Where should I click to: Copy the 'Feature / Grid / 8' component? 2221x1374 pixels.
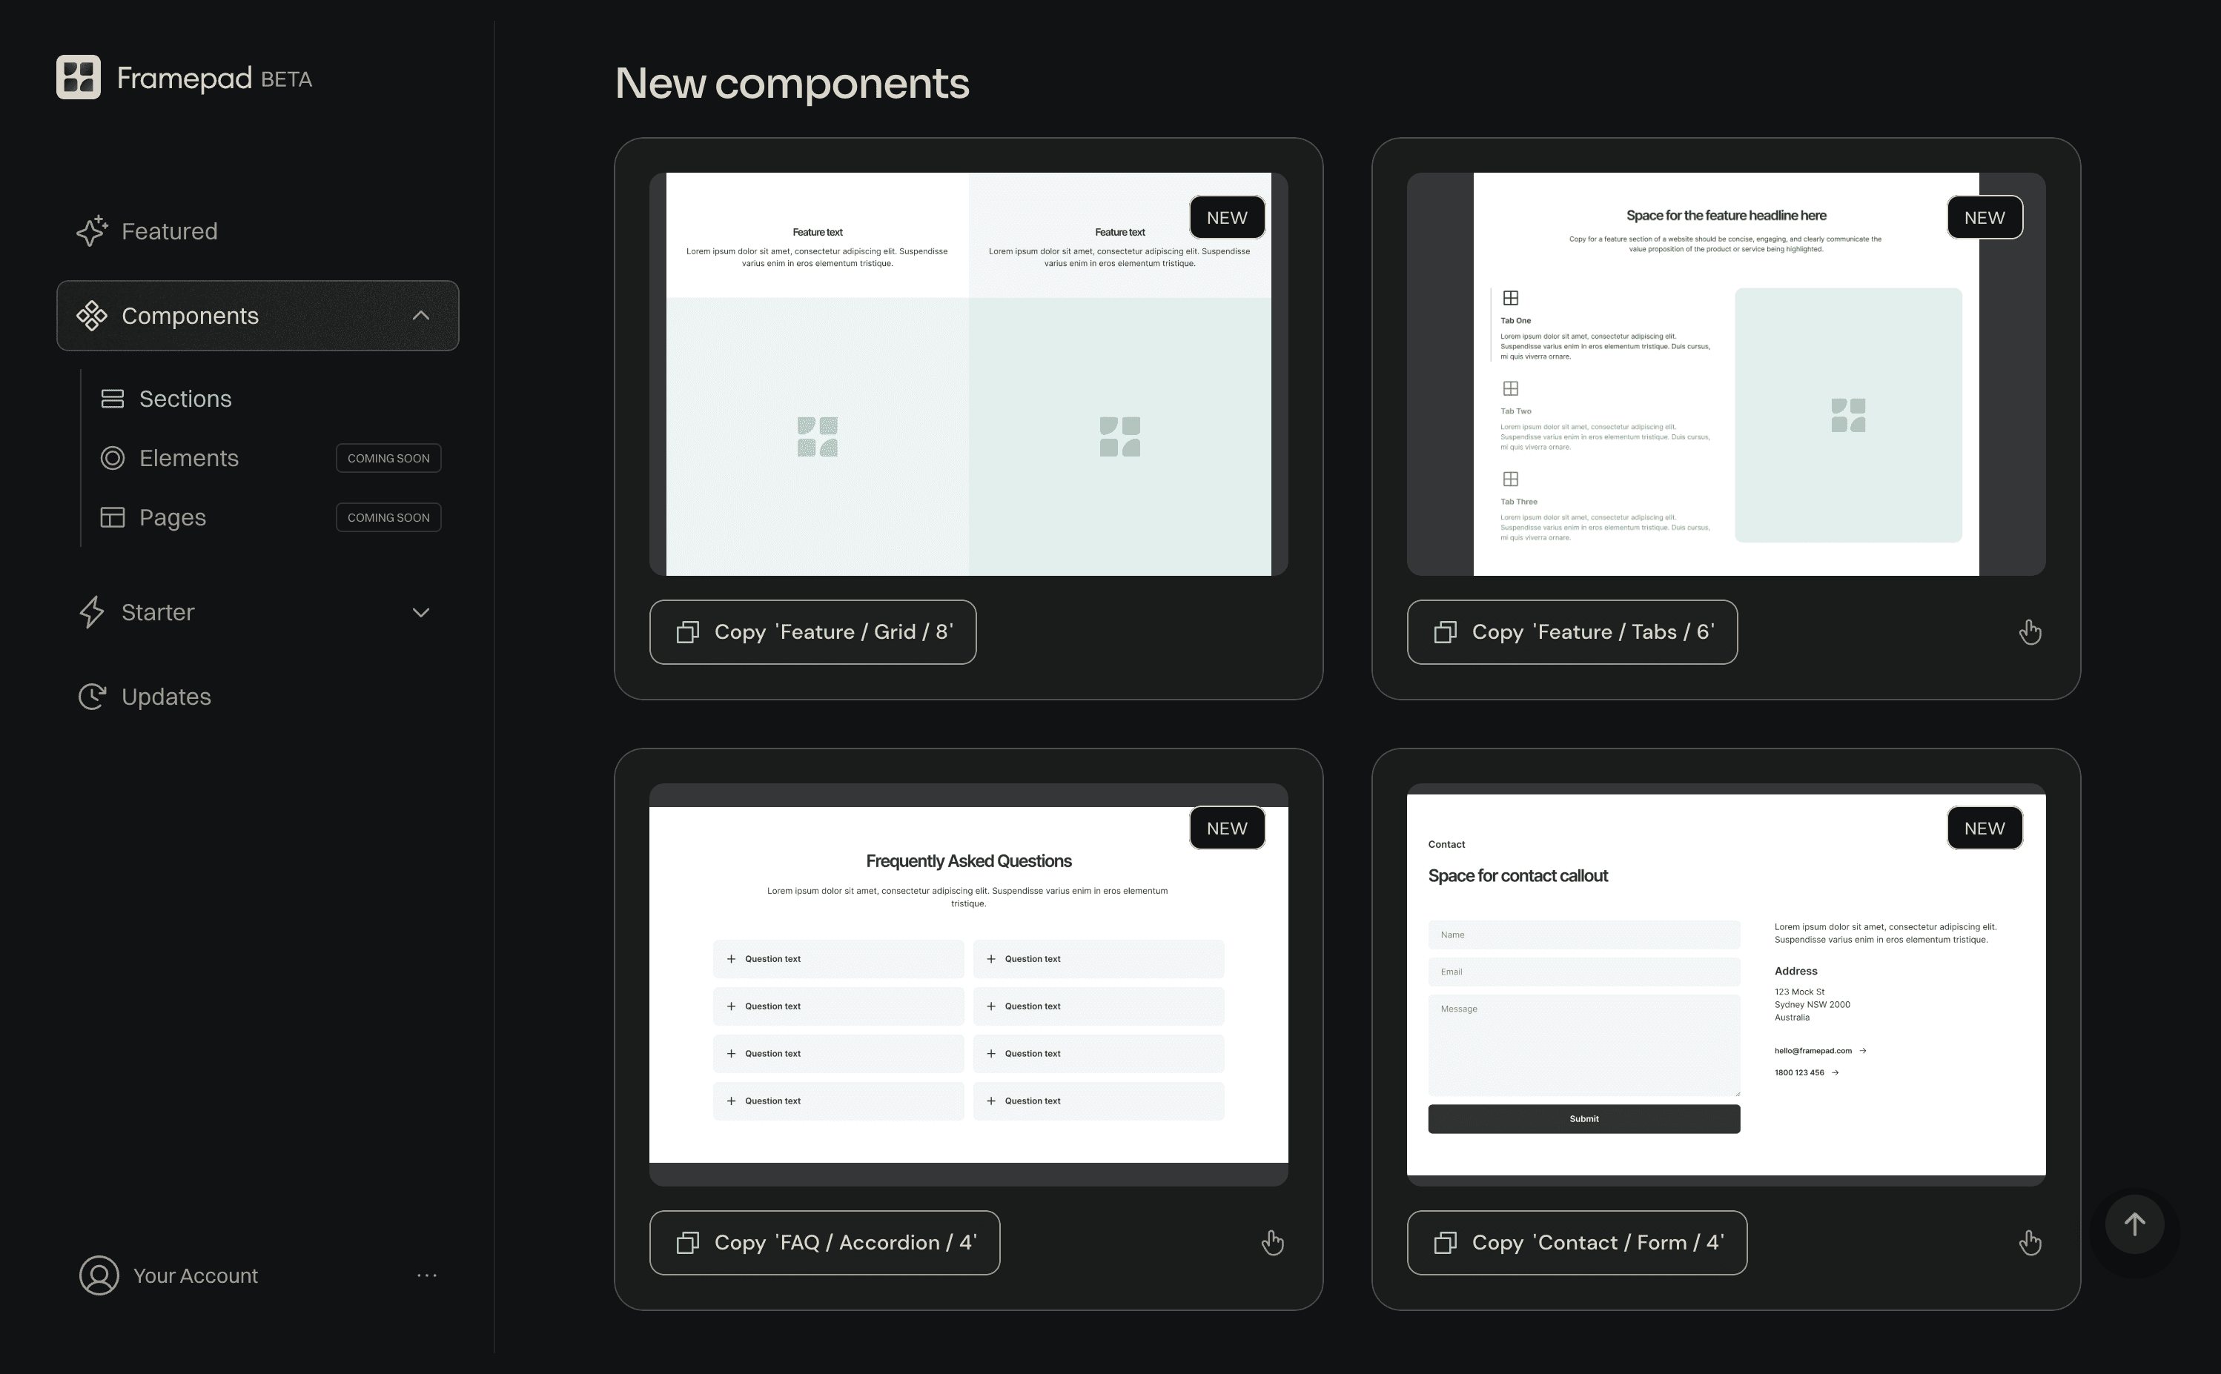812,631
